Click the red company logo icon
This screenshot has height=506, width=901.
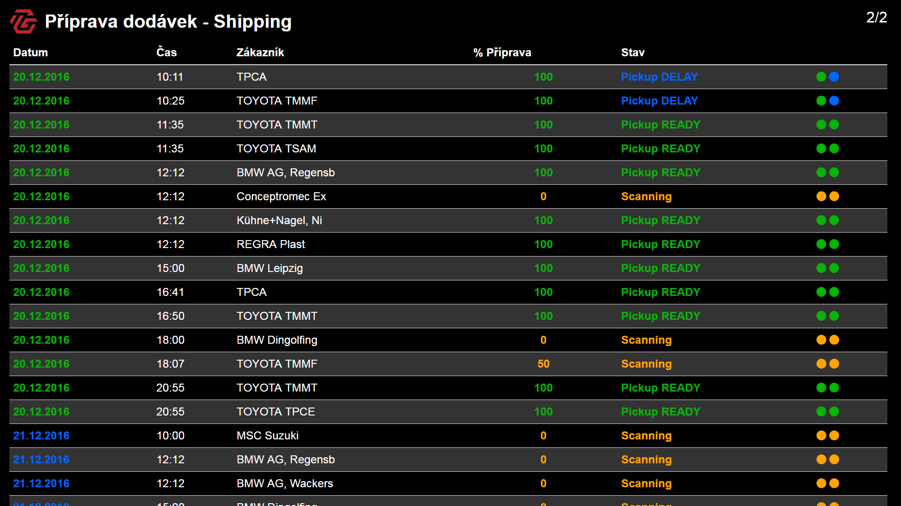coord(23,22)
